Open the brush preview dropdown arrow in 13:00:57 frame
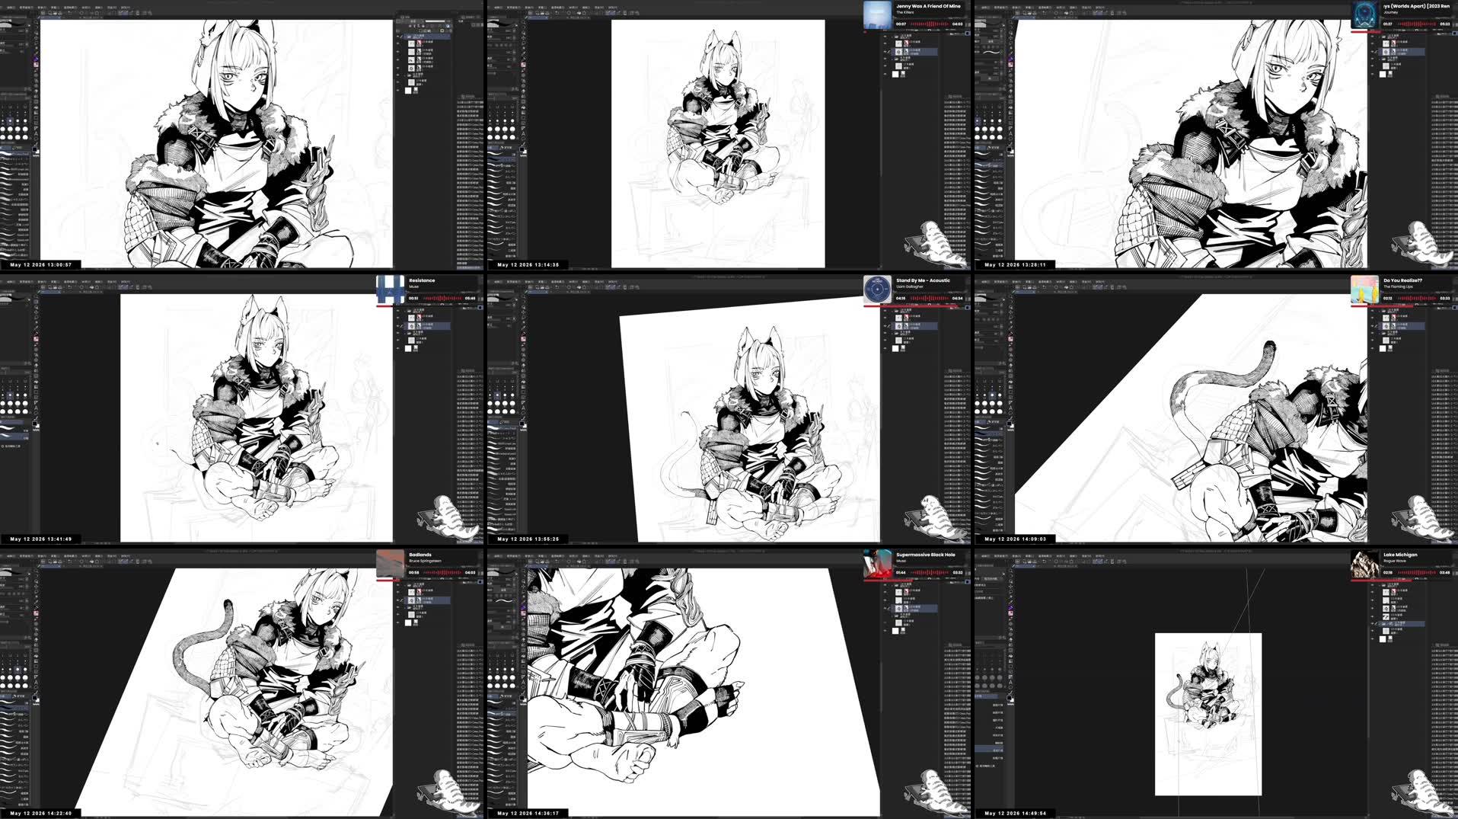This screenshot has height=819, width=1458. (x=29, y=25)
